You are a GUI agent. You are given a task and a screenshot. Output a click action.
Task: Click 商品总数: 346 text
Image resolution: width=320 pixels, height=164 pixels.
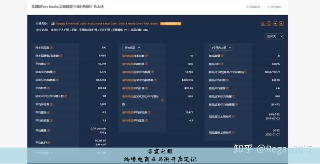[x=140, y=30]
